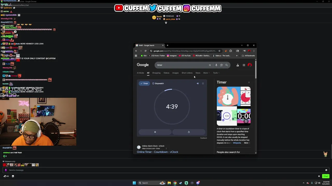
Task: Click the Google search magnifier button
Action: click(x=226, y=65)
